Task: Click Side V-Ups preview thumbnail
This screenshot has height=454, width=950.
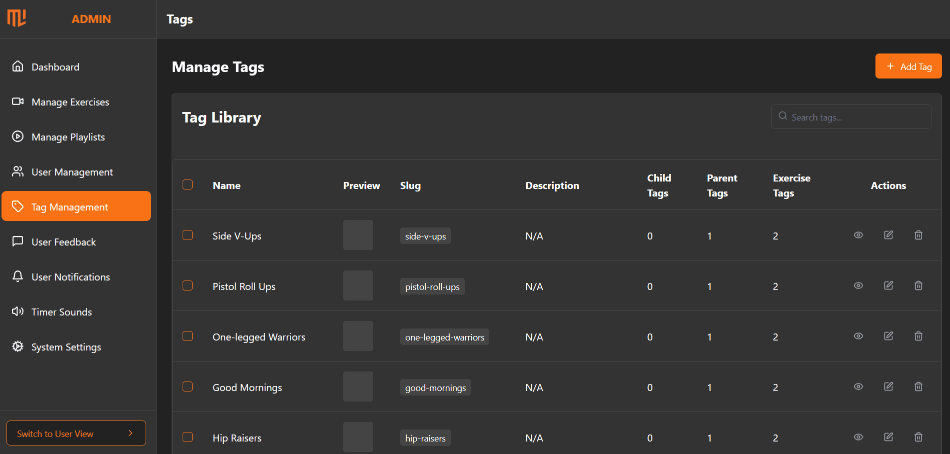Action: (358, 235)
